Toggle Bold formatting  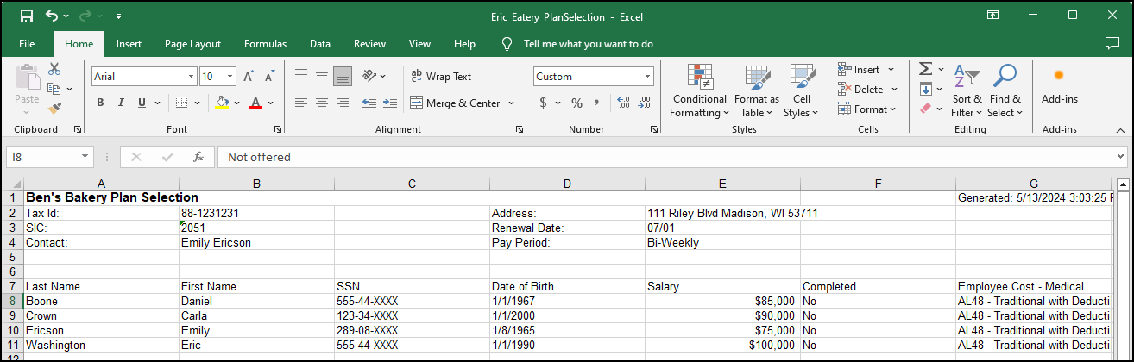[x=100, y=103]
